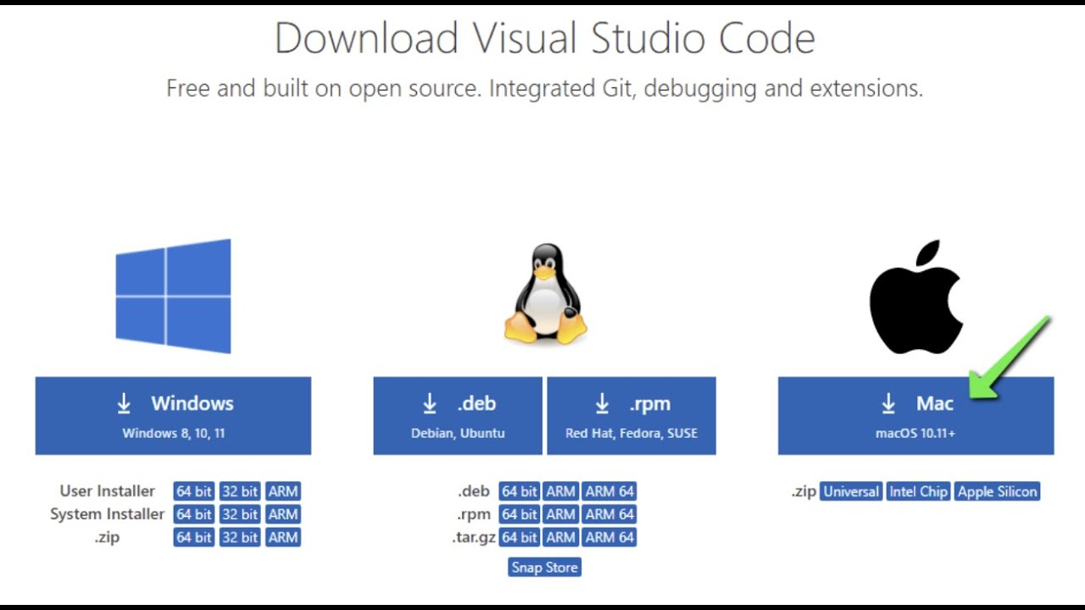Select System Installer 64 bit

point(194,514)
